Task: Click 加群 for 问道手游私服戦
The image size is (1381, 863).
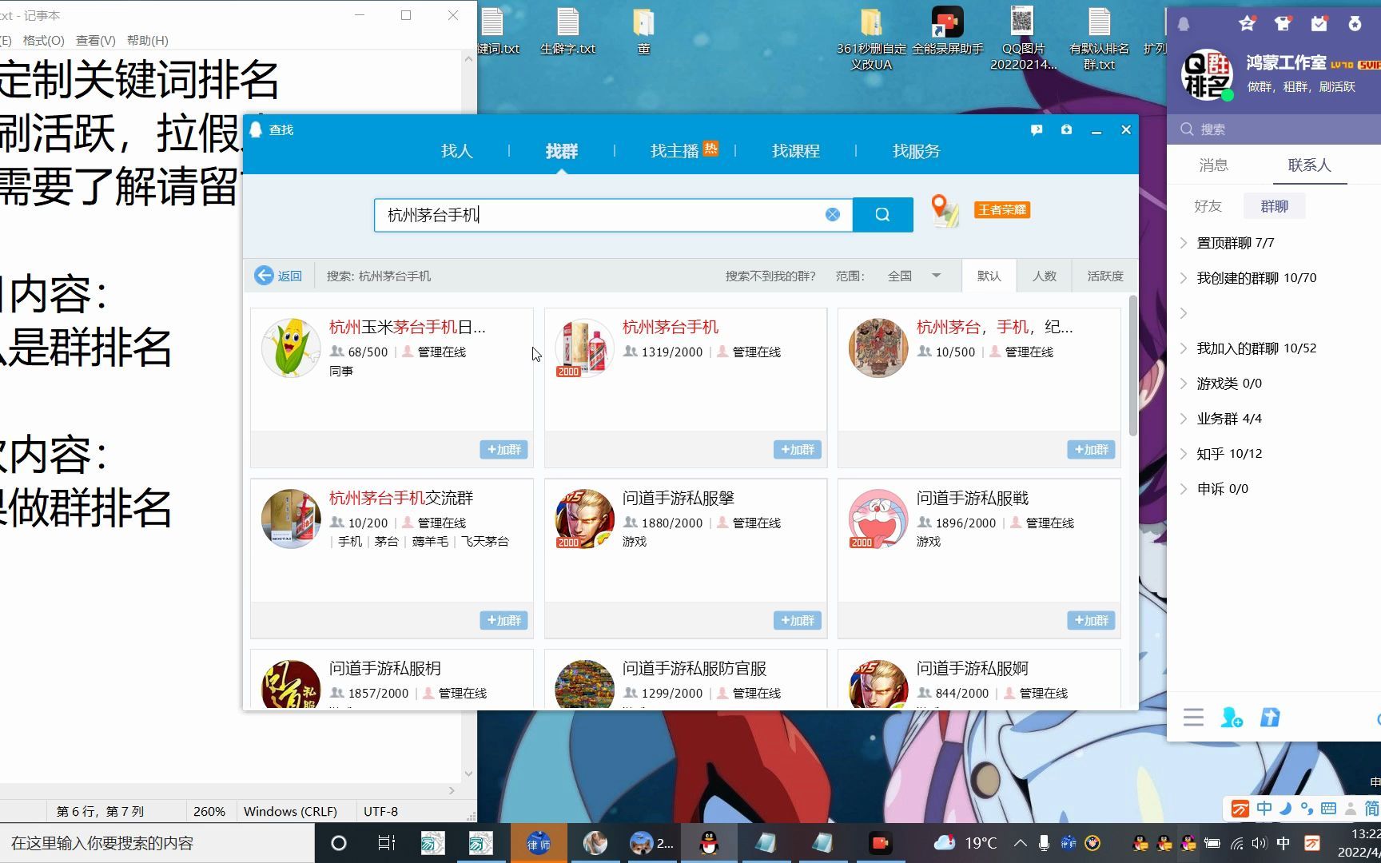Action: (1091, 620)
